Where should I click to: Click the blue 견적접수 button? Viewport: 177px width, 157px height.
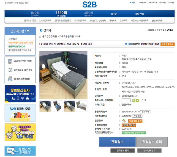point(117,142)
